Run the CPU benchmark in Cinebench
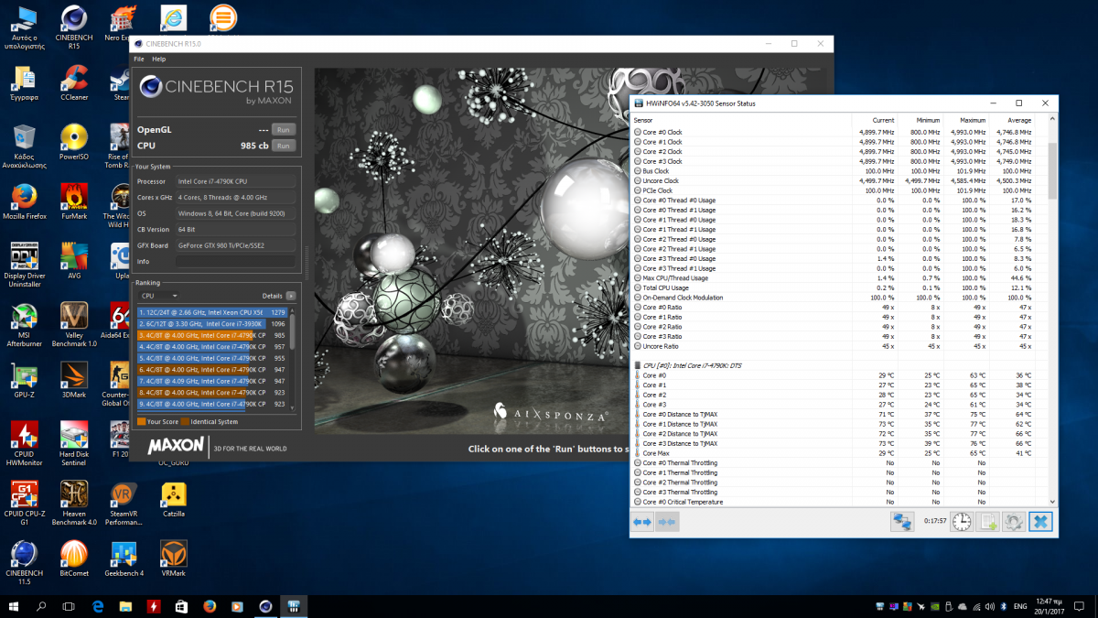Image resolution: width=1098 pixels, height=618 pixels. tap(284, 146)
